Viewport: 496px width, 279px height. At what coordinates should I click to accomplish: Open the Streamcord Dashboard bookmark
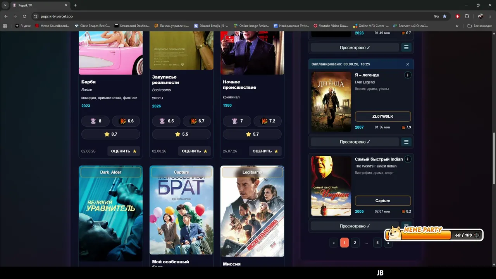pos(132,26)
